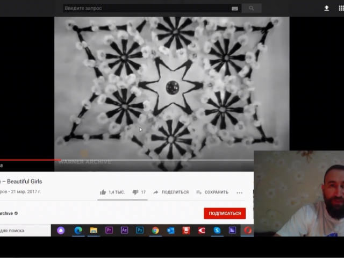The height and width of the screenshot is (258, 344).
Task: Dislike the video with thumbs down
Action: click(135, 192)
